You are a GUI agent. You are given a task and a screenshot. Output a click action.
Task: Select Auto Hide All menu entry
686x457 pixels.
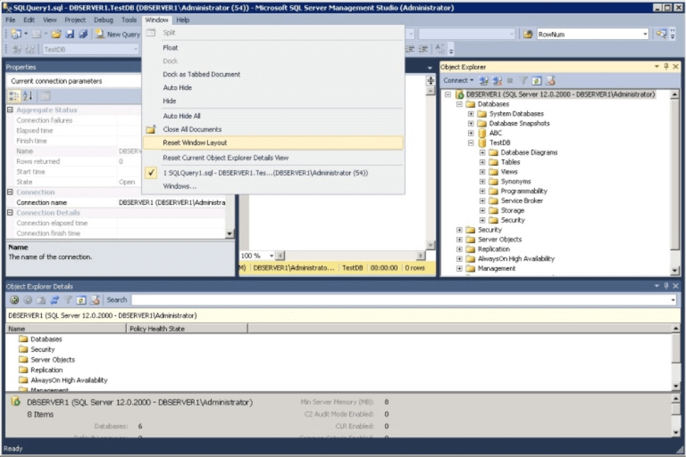[x=273, y=116]
